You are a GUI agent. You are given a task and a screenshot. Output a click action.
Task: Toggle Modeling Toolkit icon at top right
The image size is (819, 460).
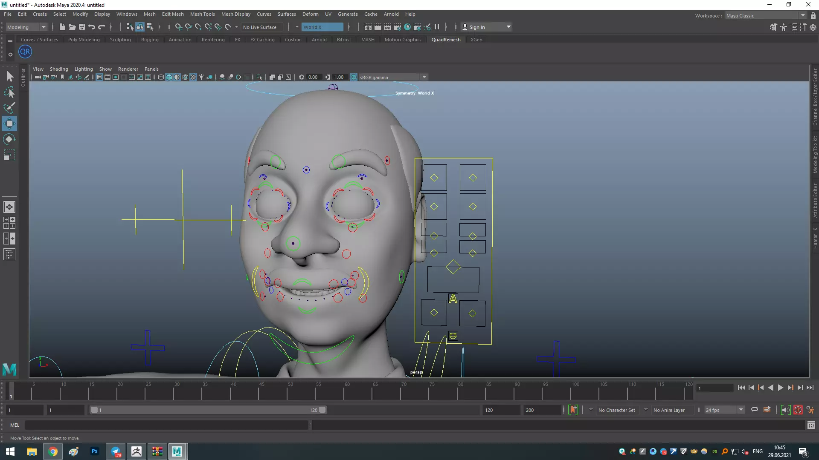pyautogui.click(x=773, y=27)
